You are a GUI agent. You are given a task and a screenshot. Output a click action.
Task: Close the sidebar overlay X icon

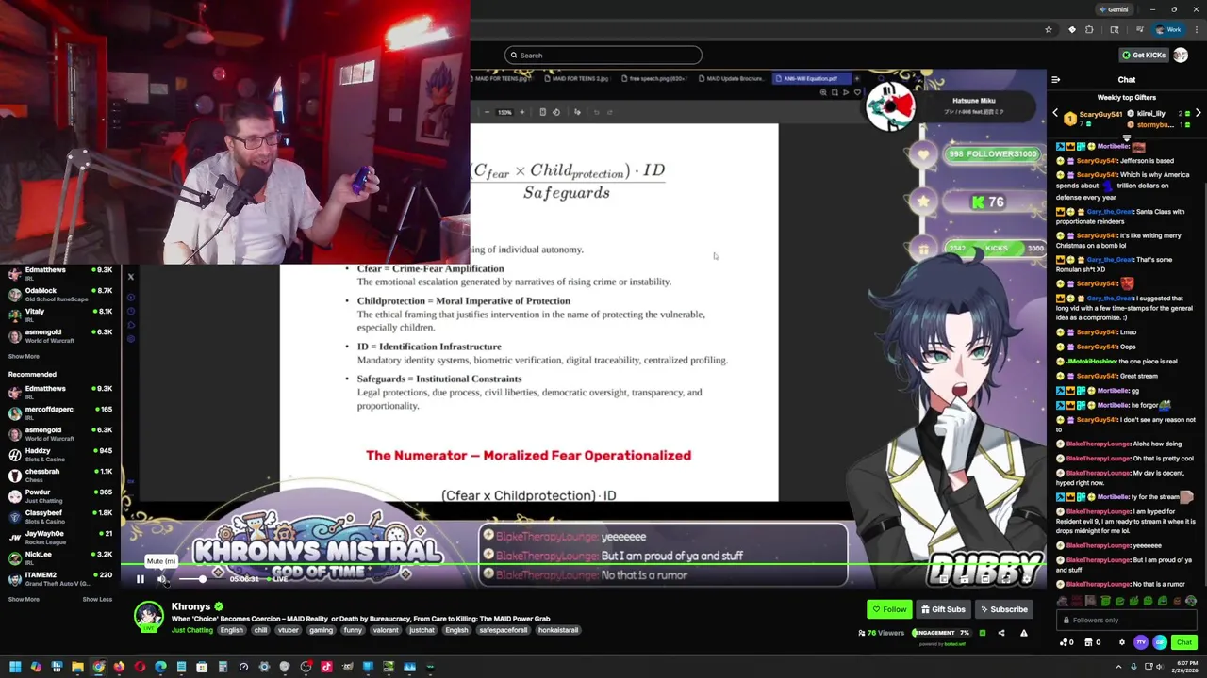pos(130,277)
